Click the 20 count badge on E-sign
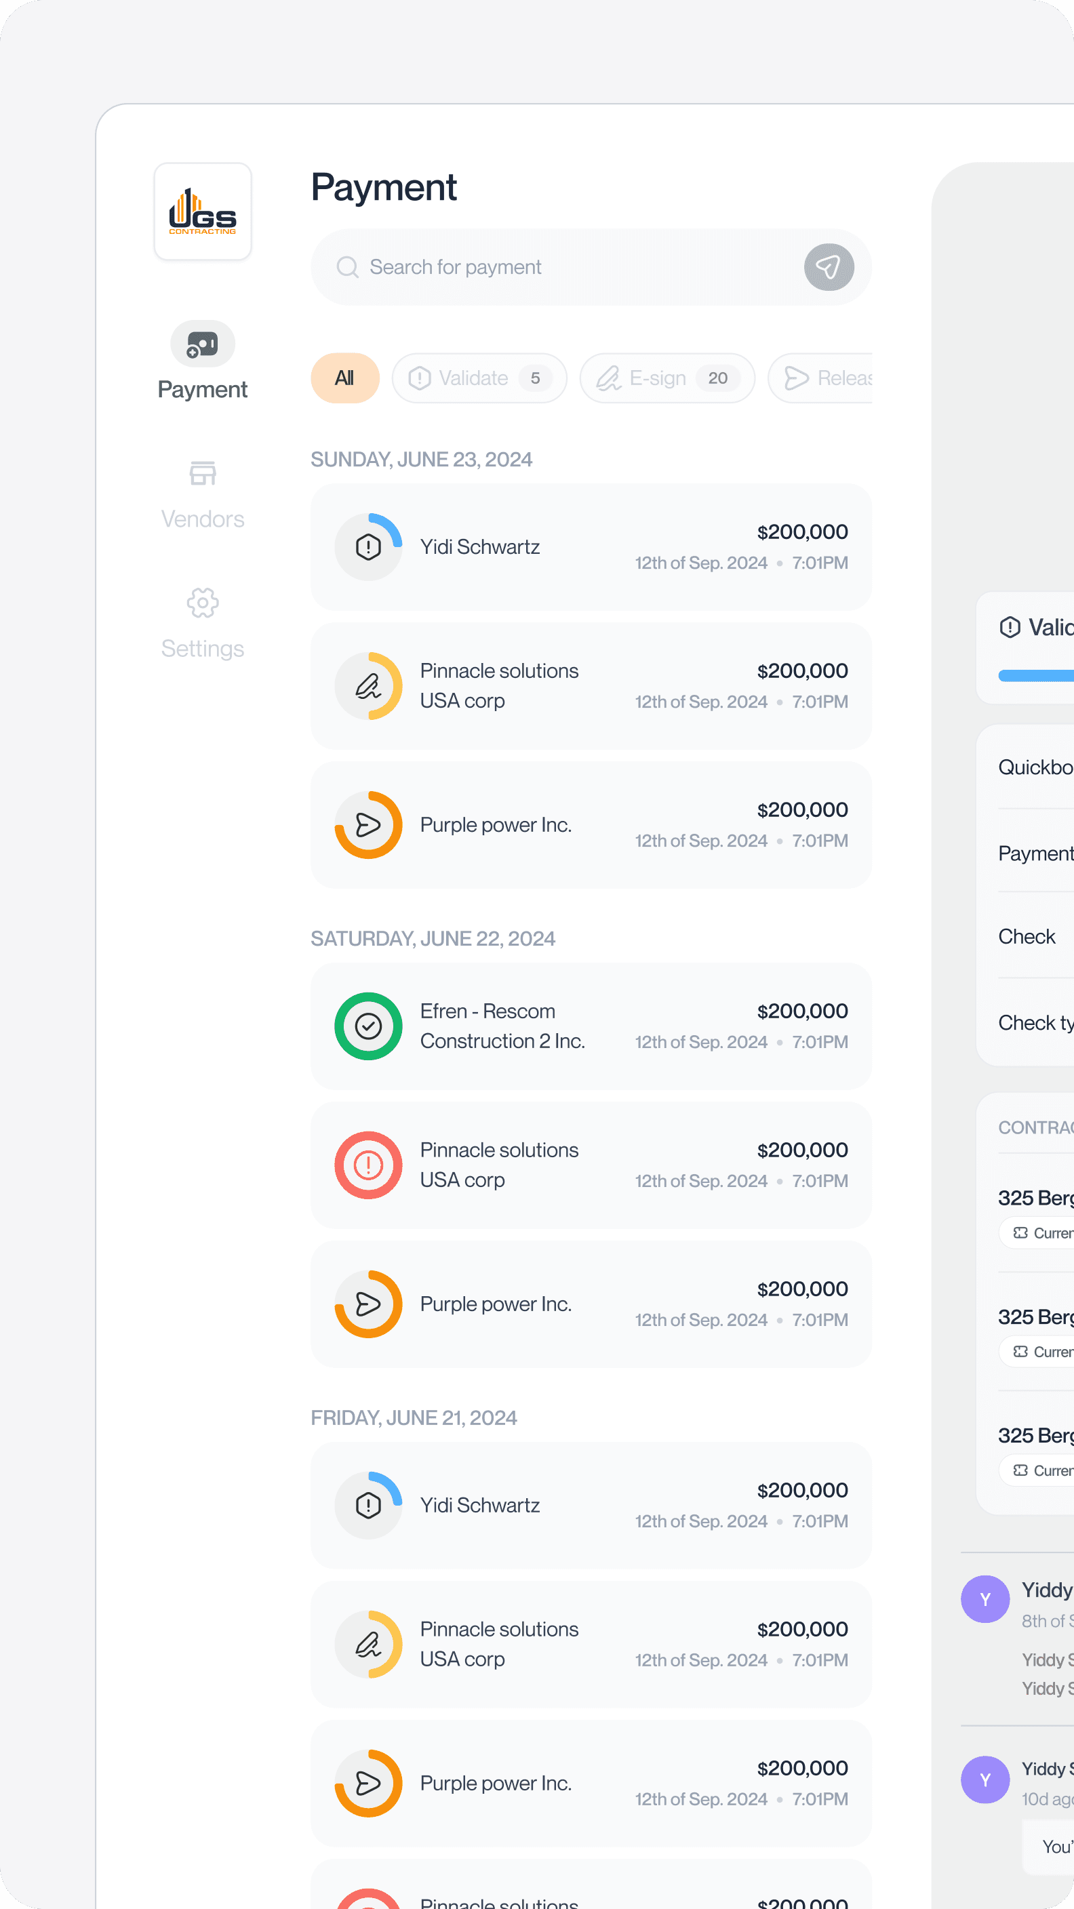1074x1909 pixels. (x=717, y=378)
